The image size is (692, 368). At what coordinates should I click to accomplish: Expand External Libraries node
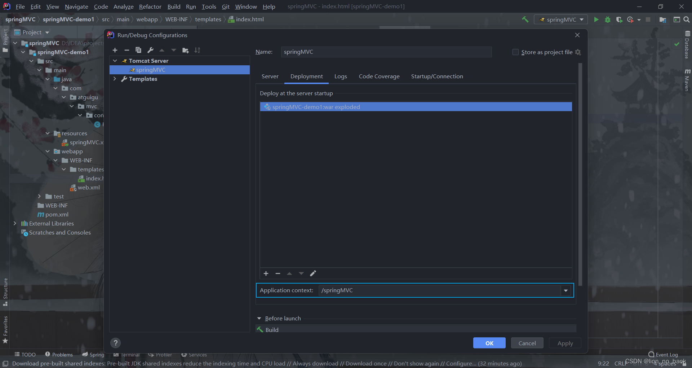click(x=15, y=223)
